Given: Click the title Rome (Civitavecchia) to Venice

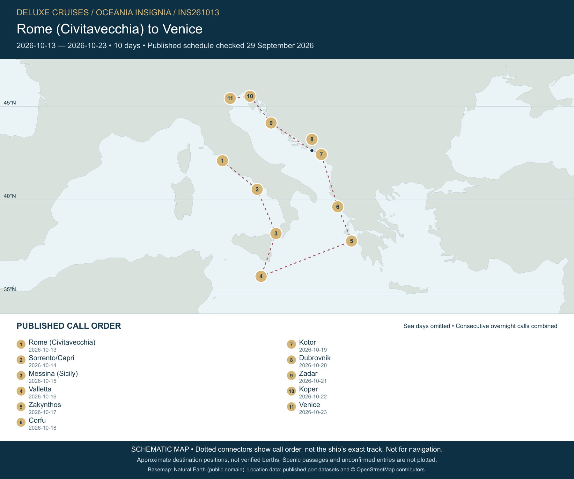Looking at the screenshot, I should (x=109, y=29).
